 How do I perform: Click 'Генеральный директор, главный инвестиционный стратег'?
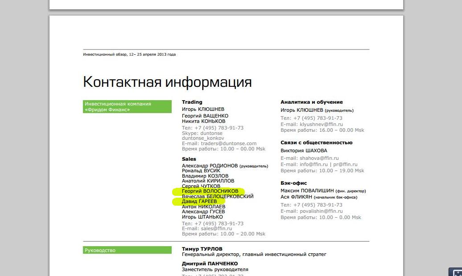coord(254,254)
